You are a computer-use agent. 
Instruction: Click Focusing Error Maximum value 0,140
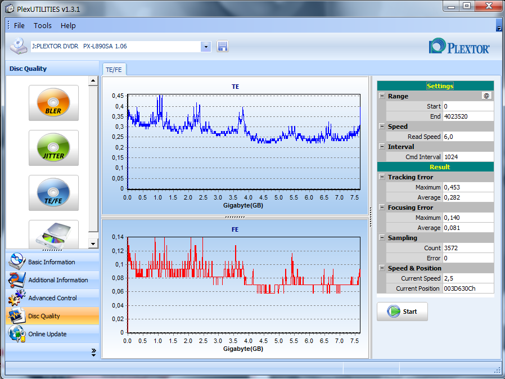[468, 218]
